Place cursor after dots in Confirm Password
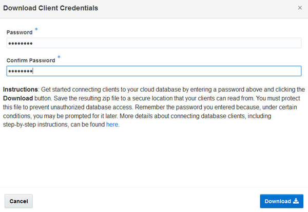Viewport: 308px width, 212px height. point(36,71)
